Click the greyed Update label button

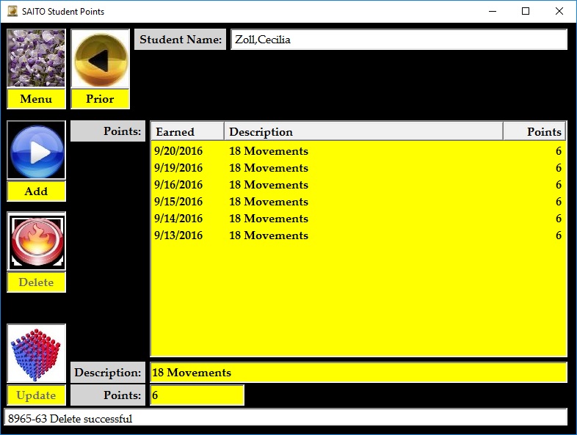36,395
